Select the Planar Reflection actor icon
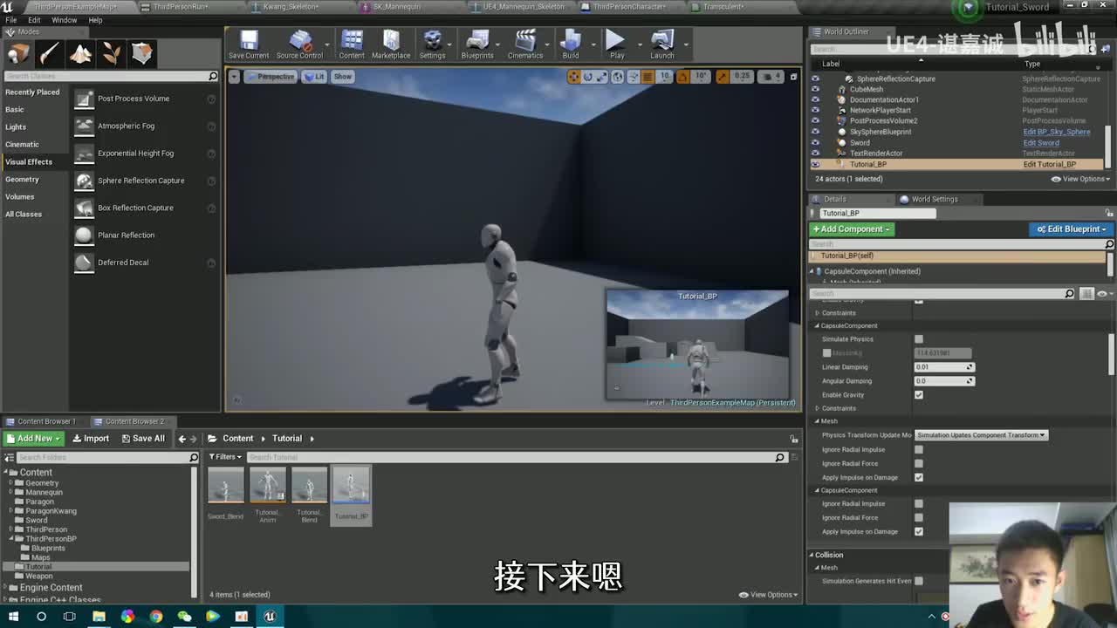Image resolution: width=1117 pixels, height=628 pixels. (84, 235)
